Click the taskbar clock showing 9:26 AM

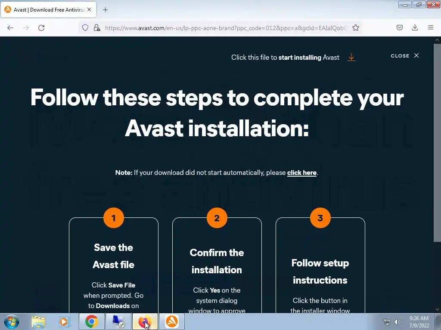click(419, 322)
